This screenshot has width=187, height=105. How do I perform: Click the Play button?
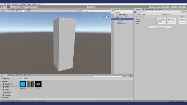tap(88, 7)
